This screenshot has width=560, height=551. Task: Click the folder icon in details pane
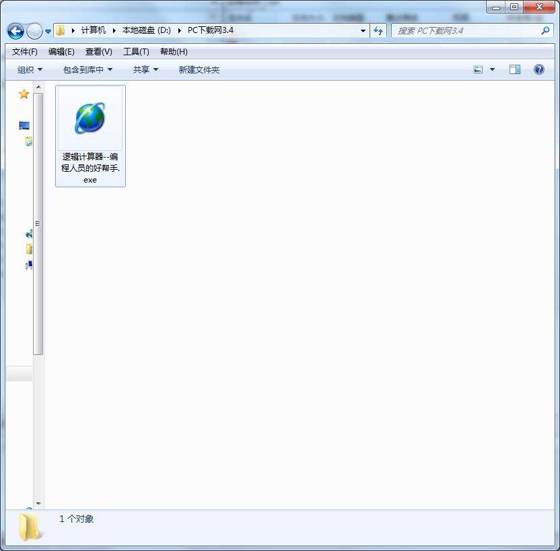point(30,527)
